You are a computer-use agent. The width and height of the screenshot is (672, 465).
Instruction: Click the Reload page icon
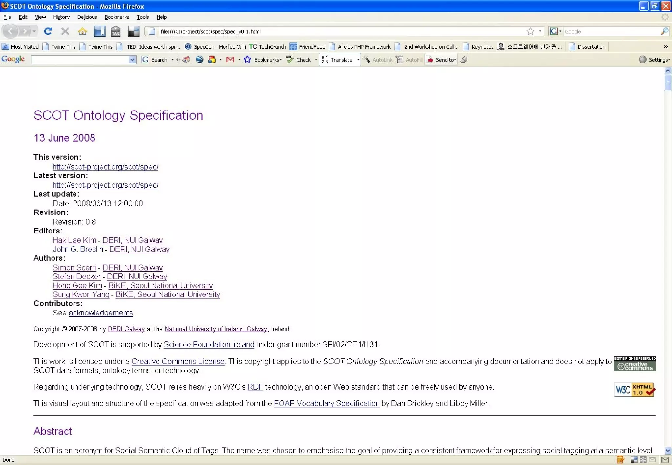click(48, 31)
